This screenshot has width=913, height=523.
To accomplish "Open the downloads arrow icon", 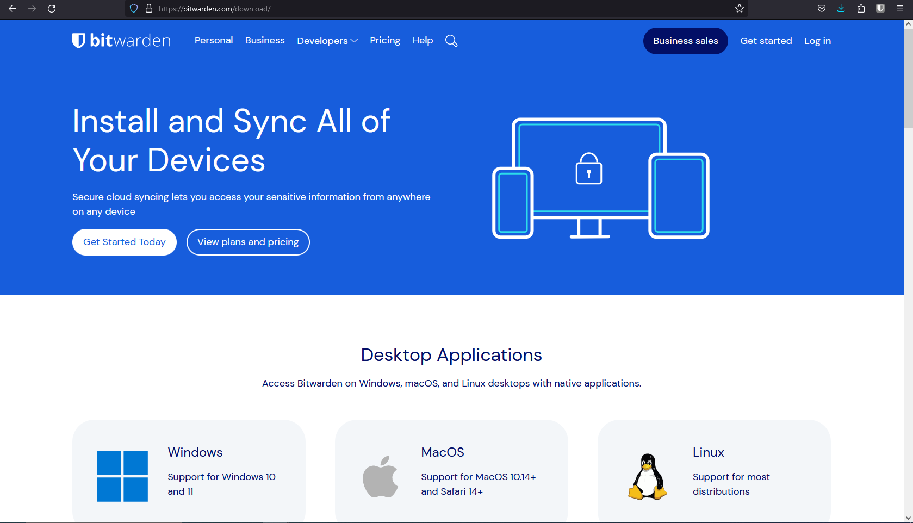I will point(841,9).
